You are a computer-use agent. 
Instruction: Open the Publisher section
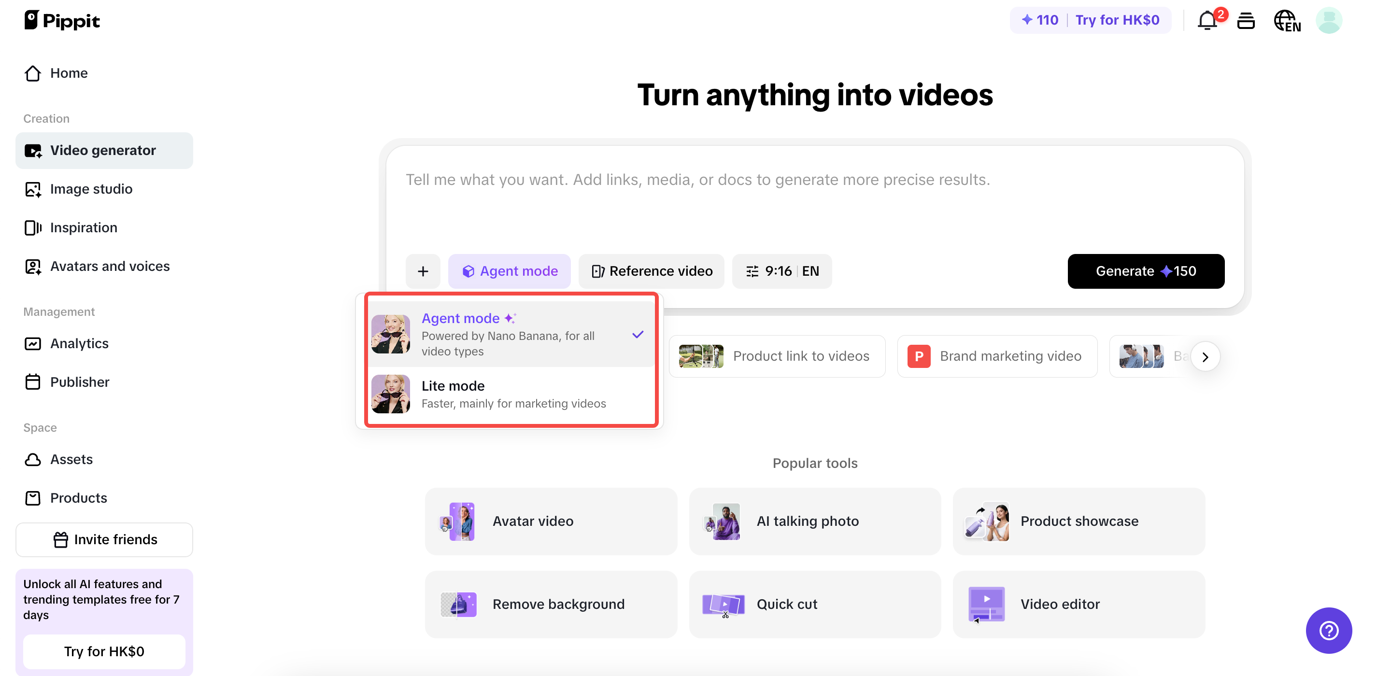pyautogui.click(x=80, y=382)
